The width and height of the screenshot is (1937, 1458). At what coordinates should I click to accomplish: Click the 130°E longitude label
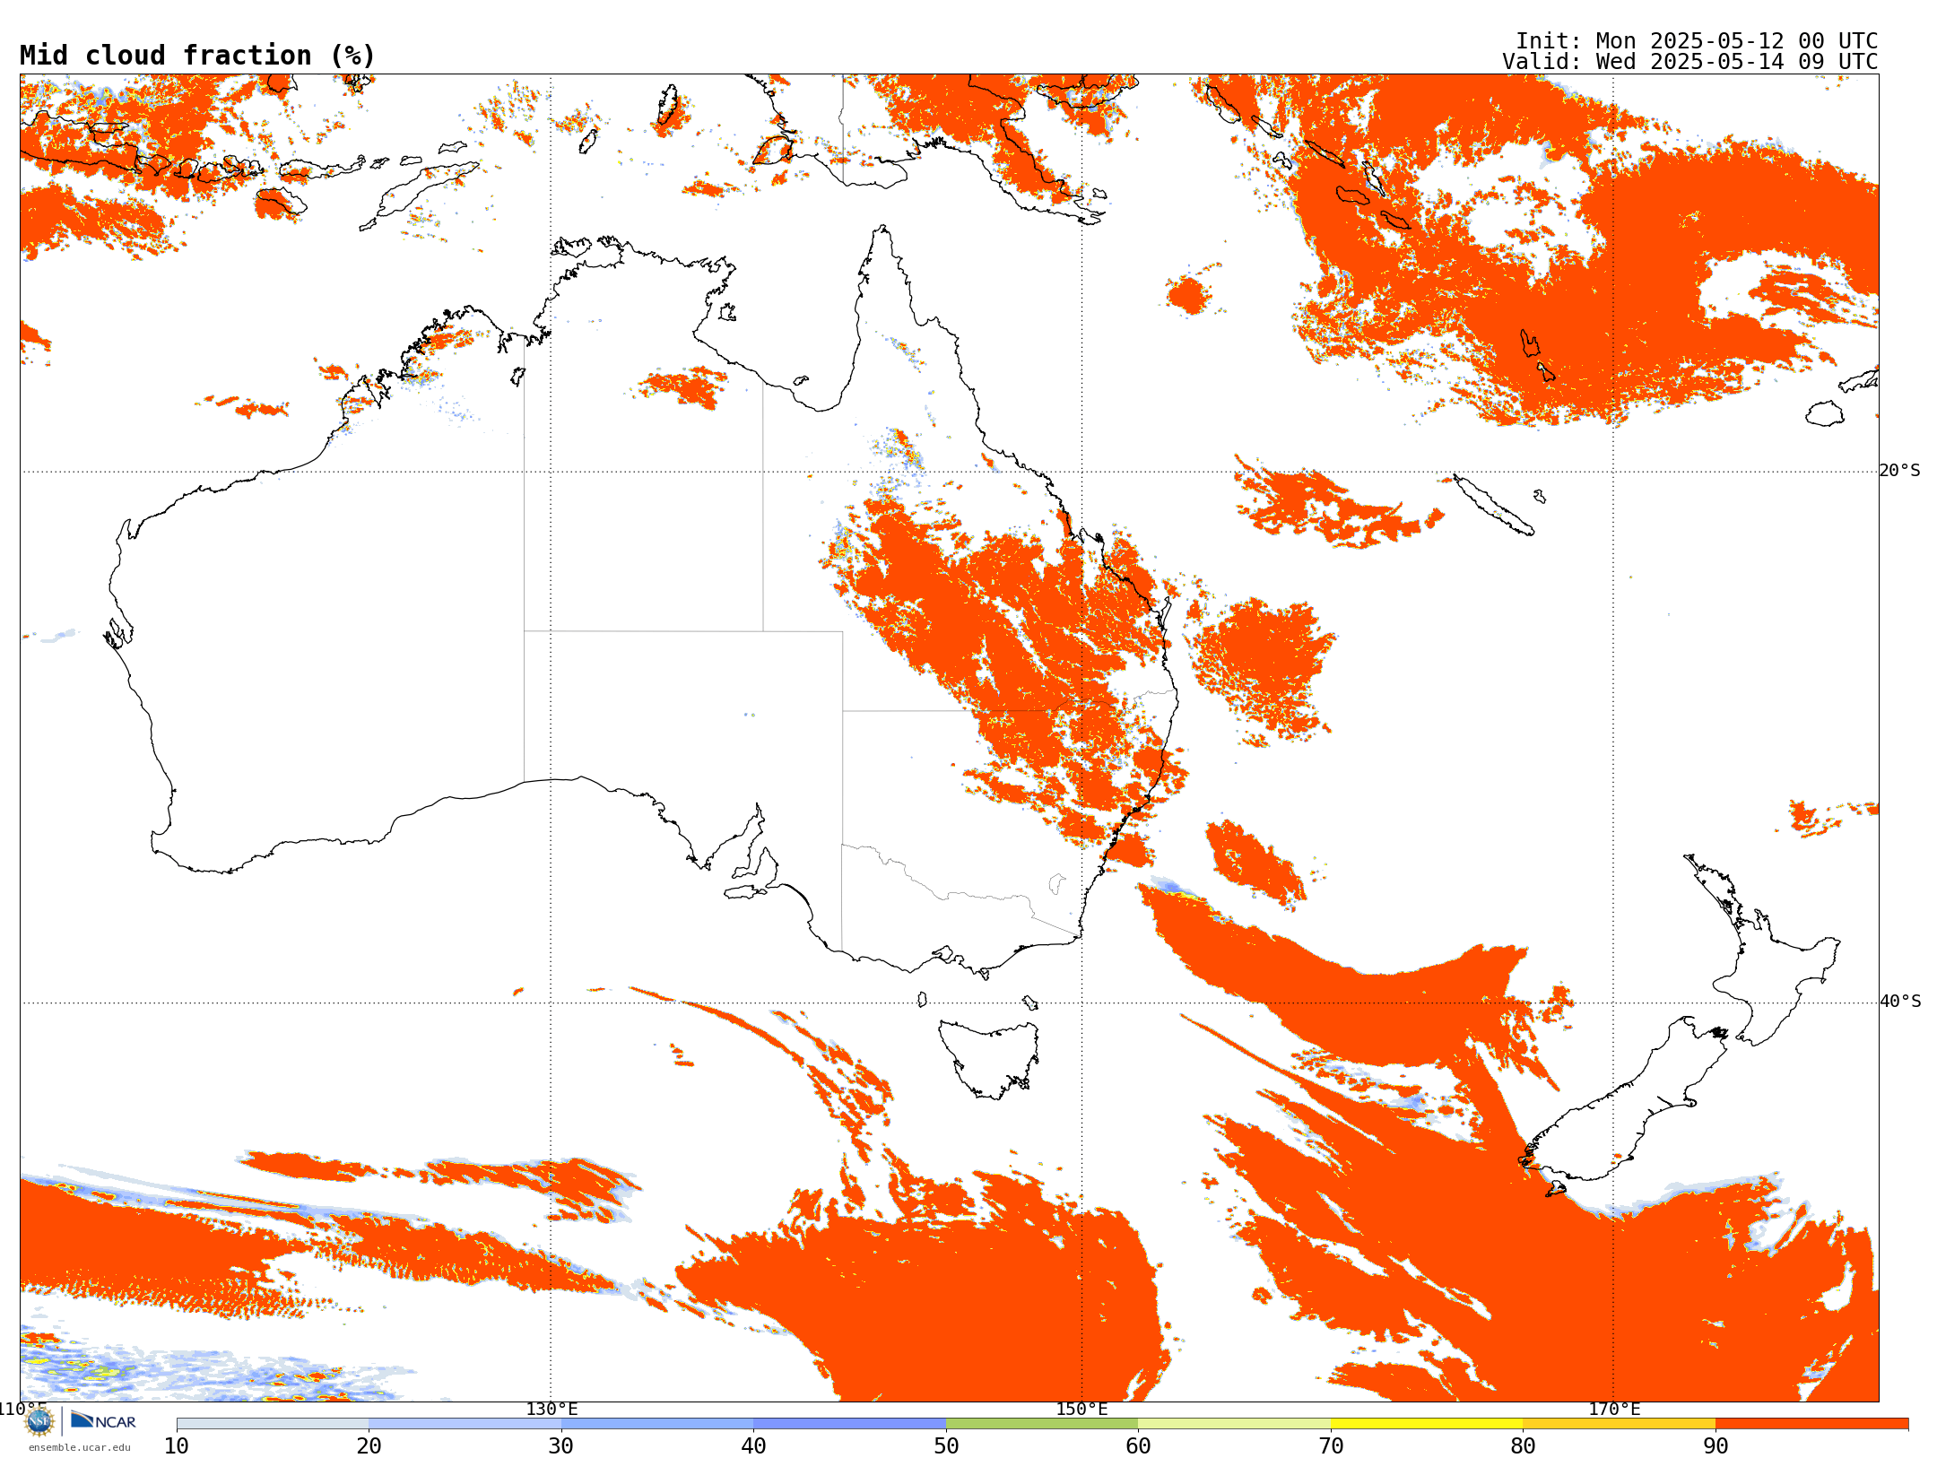pos(552,1410)
